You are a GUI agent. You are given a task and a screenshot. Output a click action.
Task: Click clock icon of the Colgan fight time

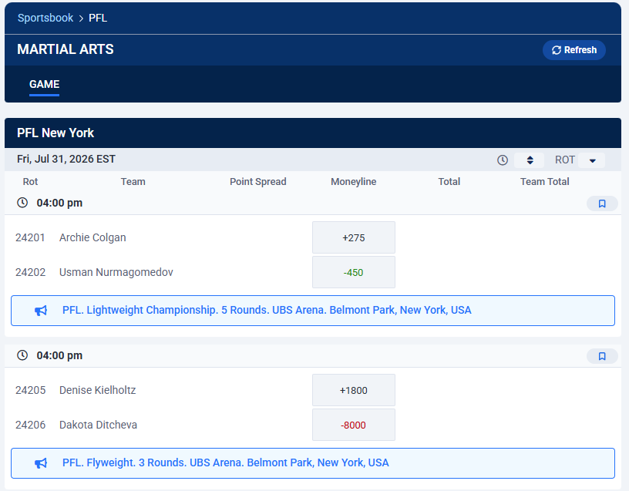pos(22,203)
